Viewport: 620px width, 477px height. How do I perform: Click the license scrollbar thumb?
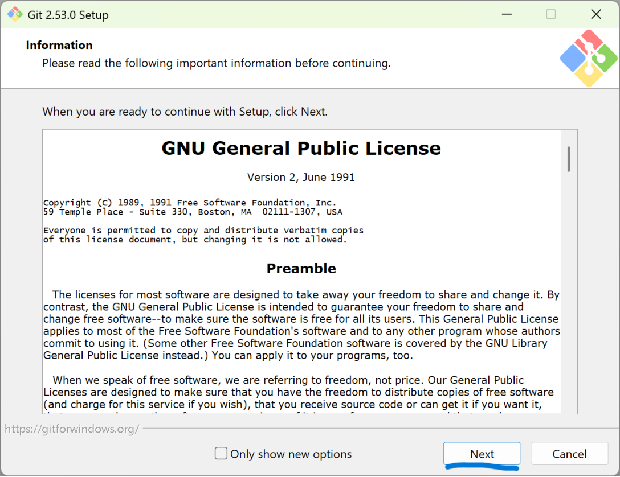tap(568, 159)
